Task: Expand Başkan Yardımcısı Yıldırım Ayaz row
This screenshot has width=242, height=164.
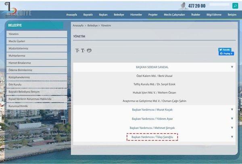Action: (232, 119)
